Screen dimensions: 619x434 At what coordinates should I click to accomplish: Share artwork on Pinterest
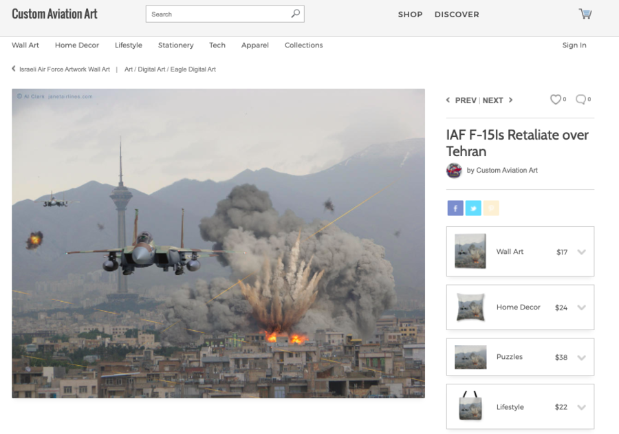(491, 208)
